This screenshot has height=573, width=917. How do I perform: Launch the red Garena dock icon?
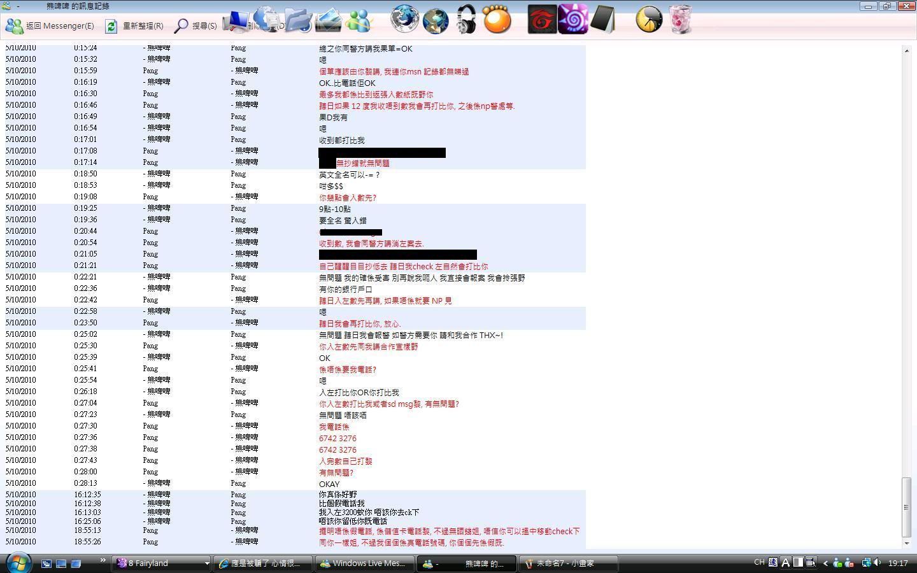click(542, 20)
